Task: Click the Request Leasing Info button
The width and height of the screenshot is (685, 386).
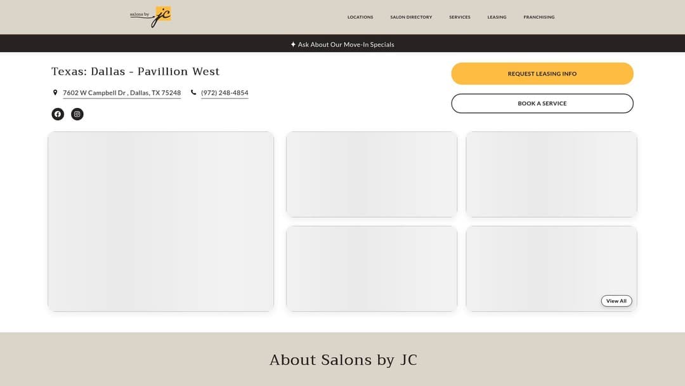Action: (x=542, y=74)
